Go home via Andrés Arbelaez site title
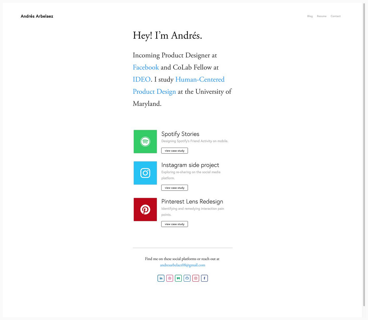The width and height of the screenshot is (368, 320). click(x=37, y=16)
